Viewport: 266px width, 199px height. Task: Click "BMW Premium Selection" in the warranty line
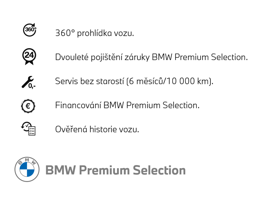pyautogui.click(x=199, y=57)
